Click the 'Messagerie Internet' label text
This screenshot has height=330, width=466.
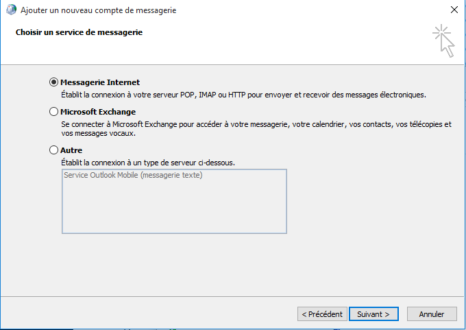(100, 82)
